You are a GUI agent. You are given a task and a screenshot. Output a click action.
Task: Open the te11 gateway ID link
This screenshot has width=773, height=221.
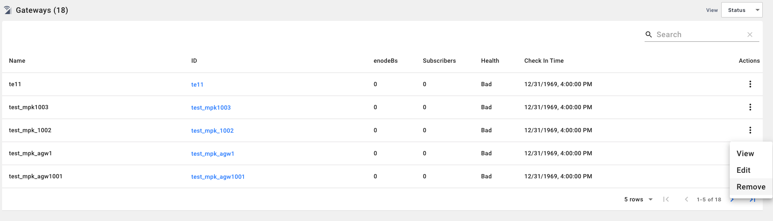(x=197, y=84)
